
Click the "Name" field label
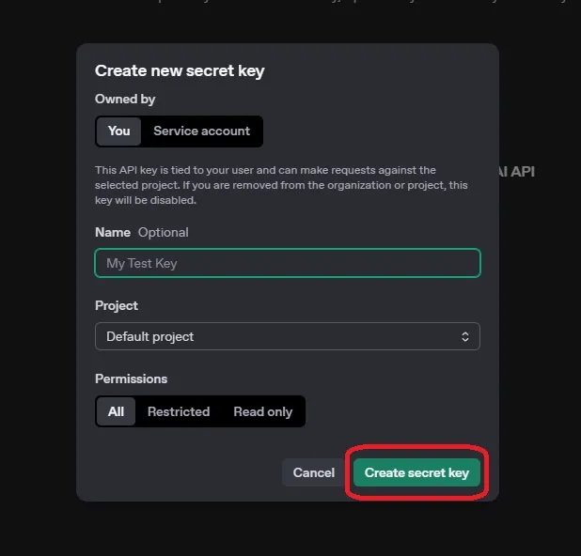pos(113,232)
